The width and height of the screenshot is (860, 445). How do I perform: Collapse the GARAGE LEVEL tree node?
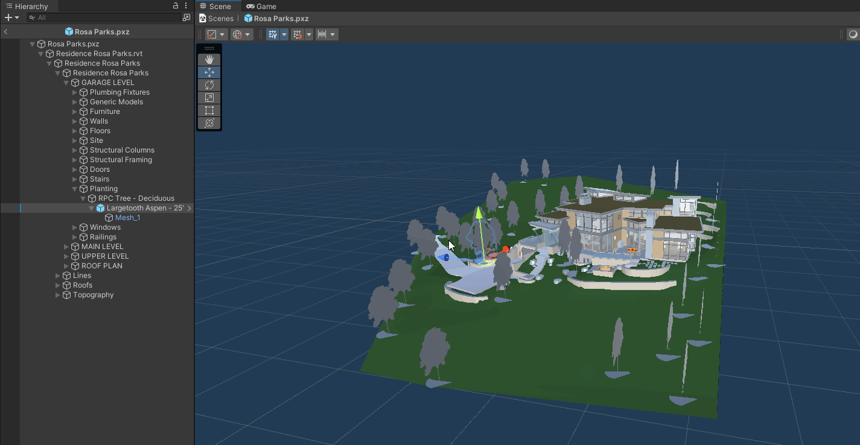66,83
